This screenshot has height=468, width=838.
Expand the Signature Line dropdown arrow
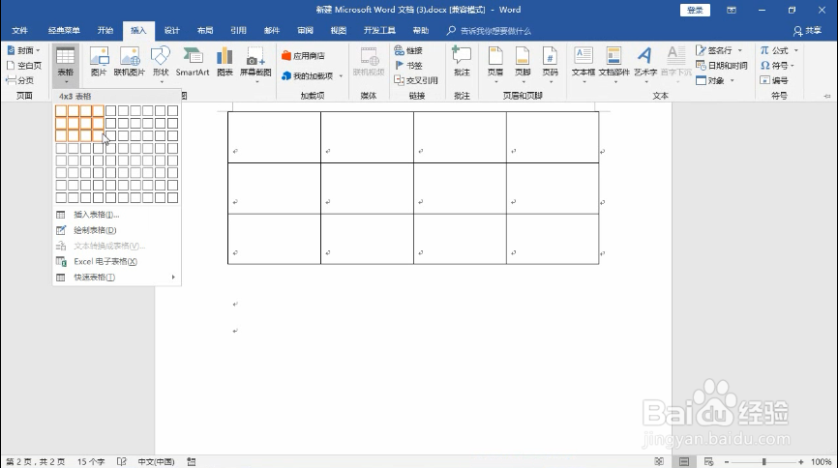pos(740,50)
